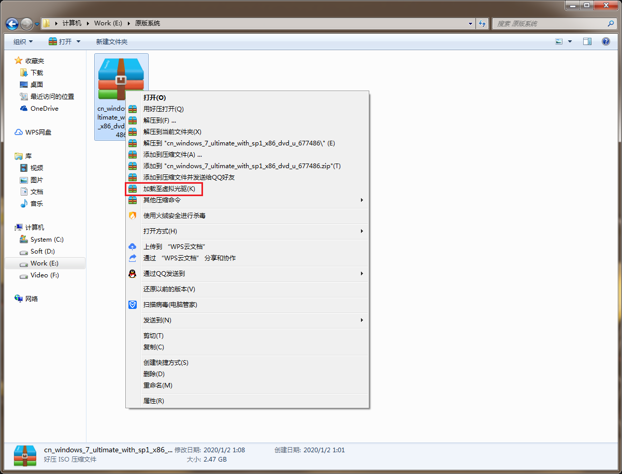Viewport: 622px width, 474px height.
Task: Click the 打开 toolbar button
Action: (x=60, y=41)
